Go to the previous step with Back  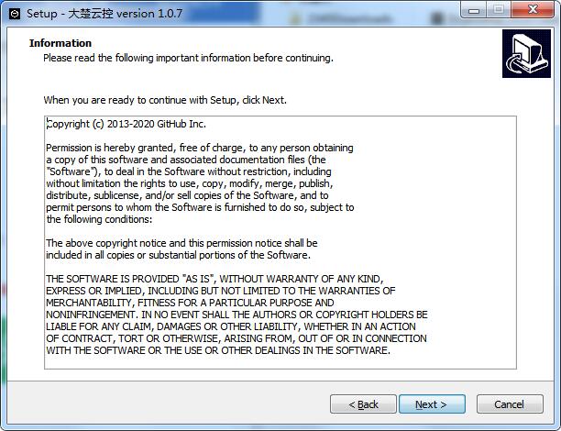tap(363, 404)
